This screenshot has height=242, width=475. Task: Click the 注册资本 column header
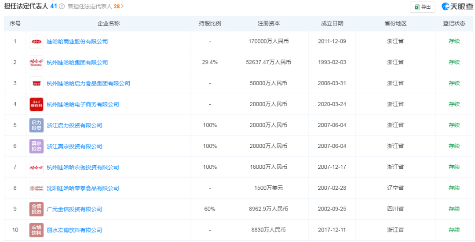(x=268, y=24)
